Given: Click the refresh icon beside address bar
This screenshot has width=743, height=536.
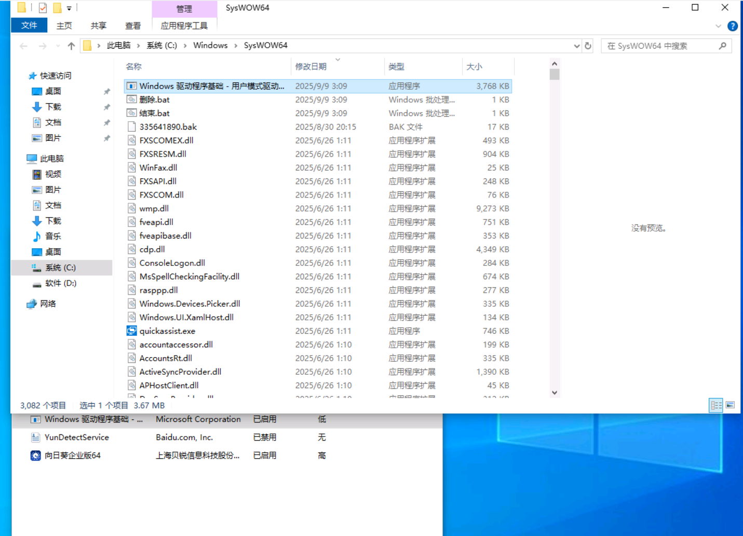Looking at the screenshot, I should click(x=588, y=46).
